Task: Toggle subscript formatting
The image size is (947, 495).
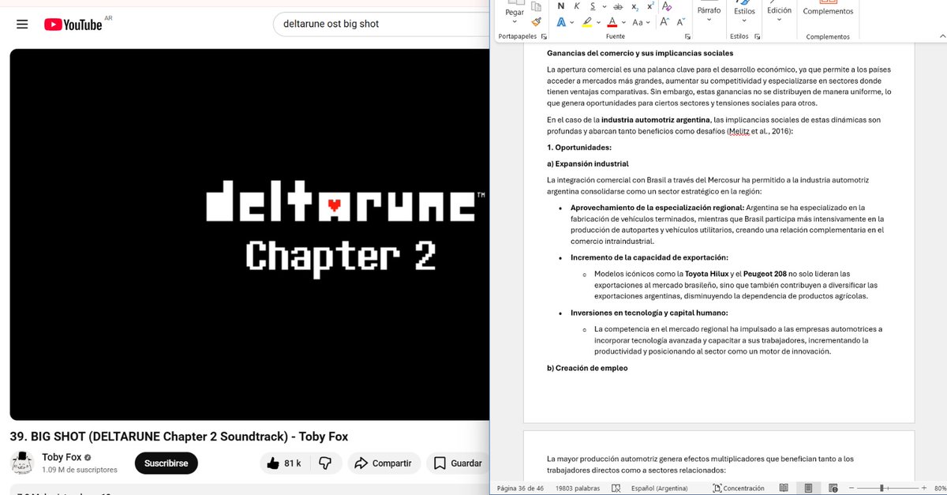Action: (634, 6)
